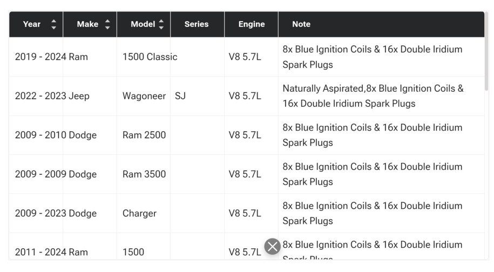This screenshot has width=494, height=272.
Task: Click the Charger model cell
Action: point(139,213)
